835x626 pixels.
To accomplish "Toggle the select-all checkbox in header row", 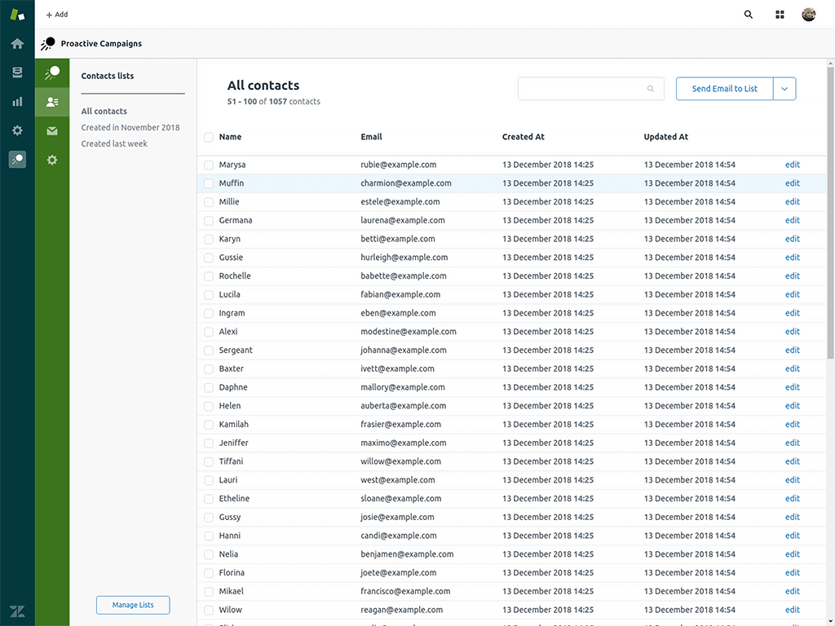I will tap(209, 137).
